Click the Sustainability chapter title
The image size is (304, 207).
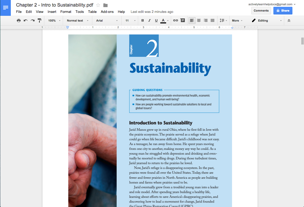tap(170, 68)
